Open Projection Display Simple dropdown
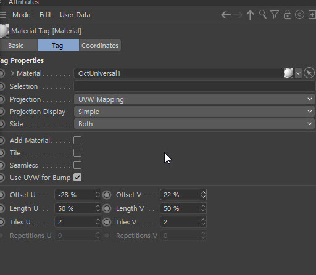Image resolution: width=316 pixels, height=275 pixels. pos(194,112)
